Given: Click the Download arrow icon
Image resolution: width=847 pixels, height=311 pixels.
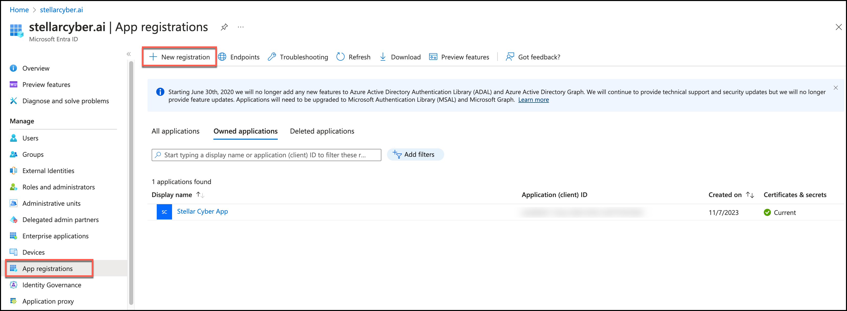Looking at the screenshot, I should (383, 57).
